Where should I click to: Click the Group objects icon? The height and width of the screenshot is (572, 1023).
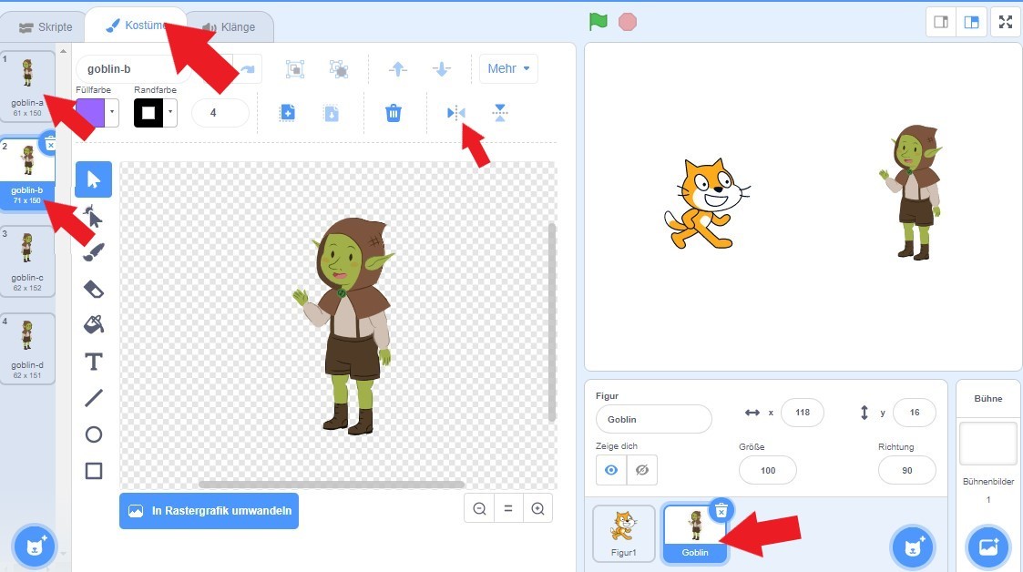coord(295,68)
